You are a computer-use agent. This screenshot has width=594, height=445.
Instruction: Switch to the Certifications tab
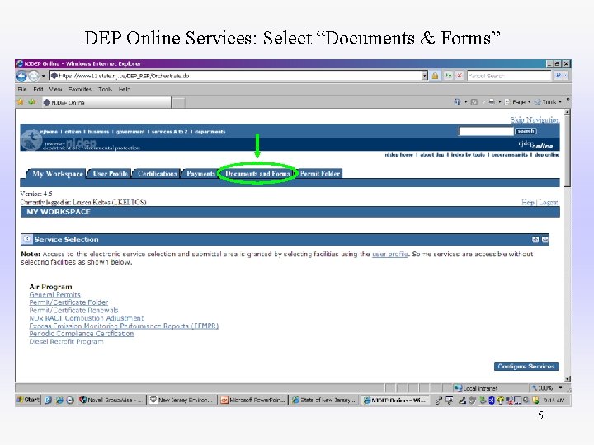pyautogui.click(x=158, y=174)
